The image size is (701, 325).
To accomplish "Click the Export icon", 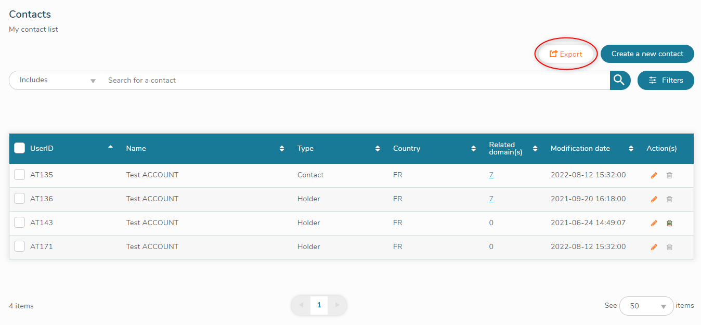I will (553, 54).
